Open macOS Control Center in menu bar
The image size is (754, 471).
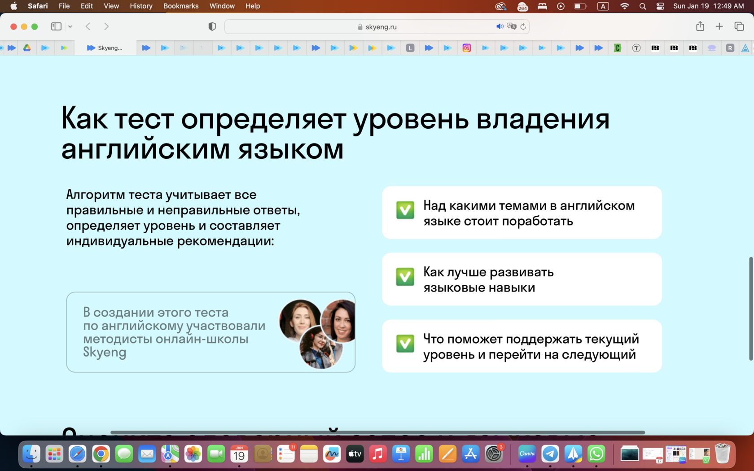coord(660,6)
